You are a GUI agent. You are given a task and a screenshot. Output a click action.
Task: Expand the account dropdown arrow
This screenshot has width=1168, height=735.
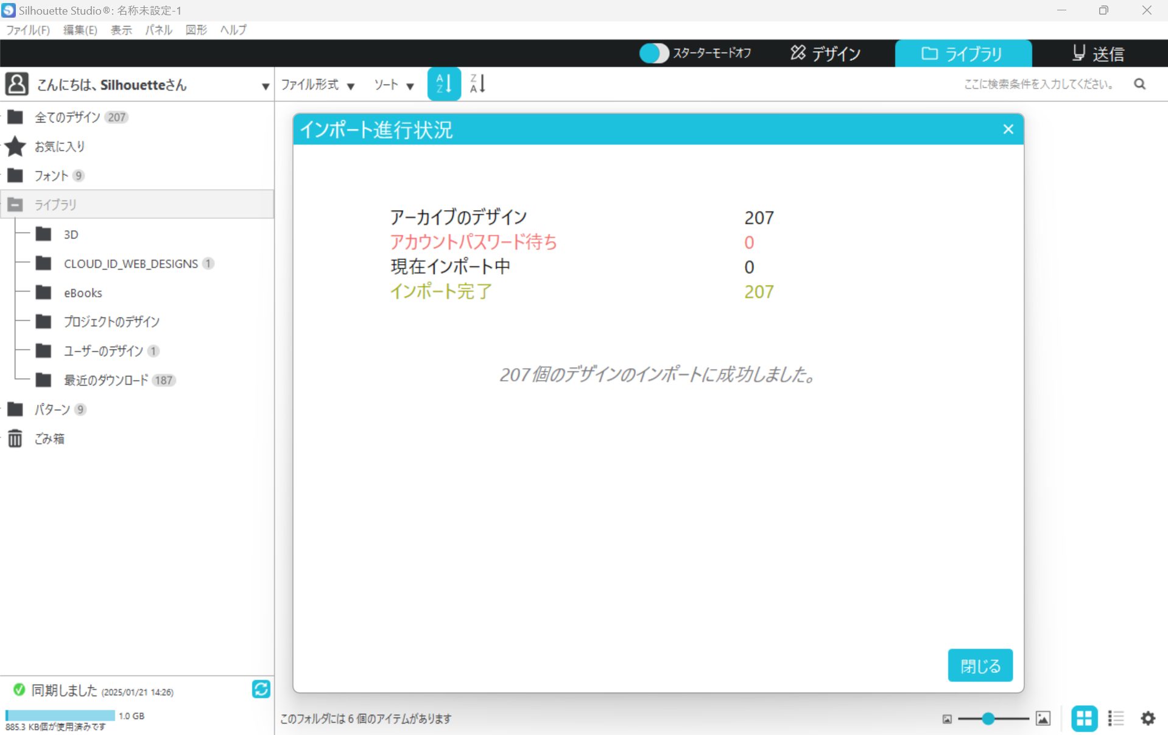tap(266, 86)
